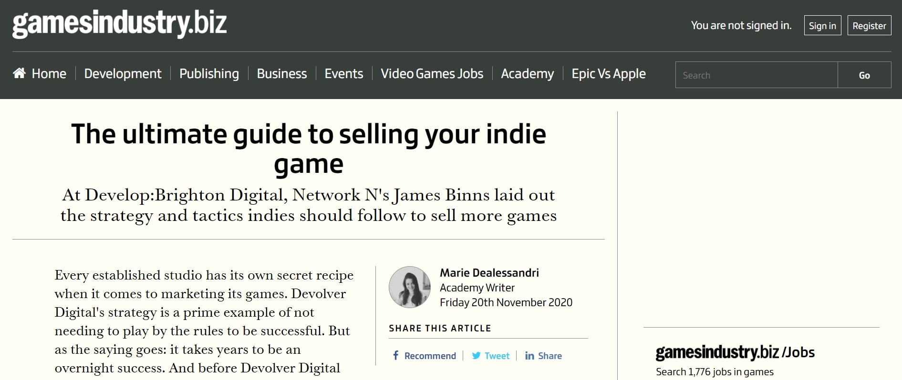
Task: Select the Events navigation item
Action: tap(344, 74)
